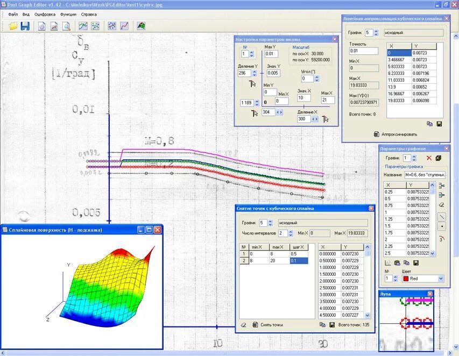The height and width of the screenshot is (356, 459).
Task: Select the шаг X cell with 0.1
Action: [x=299, y=261]
